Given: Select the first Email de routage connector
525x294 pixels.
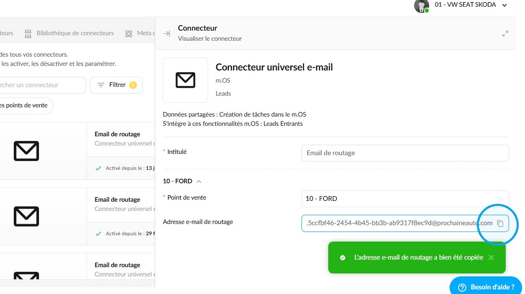Looking at the screenshot, I should pos(77,151).
